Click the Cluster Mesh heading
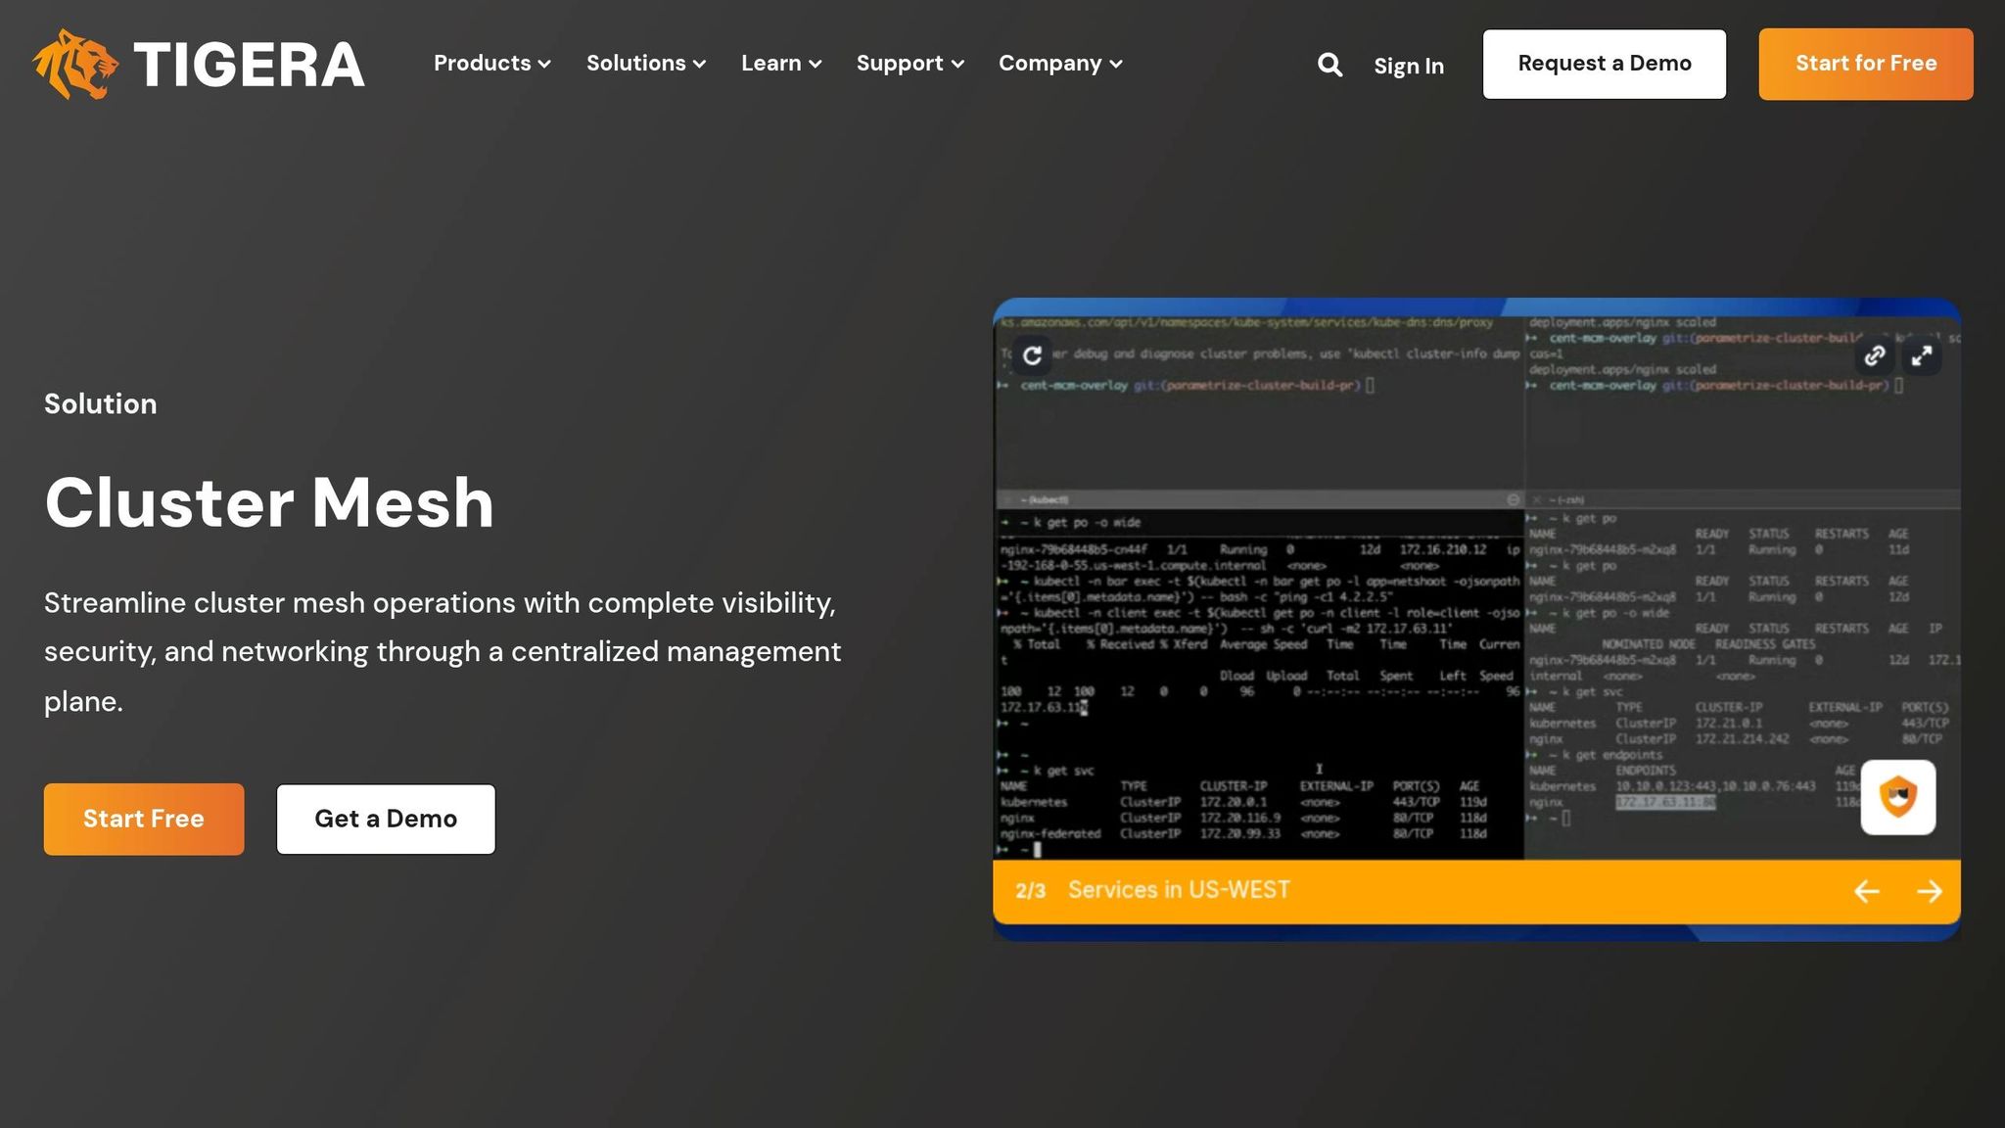 coord(269,502)
